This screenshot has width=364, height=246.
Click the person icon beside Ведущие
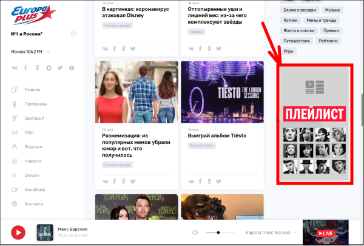[x=15, y=147]
